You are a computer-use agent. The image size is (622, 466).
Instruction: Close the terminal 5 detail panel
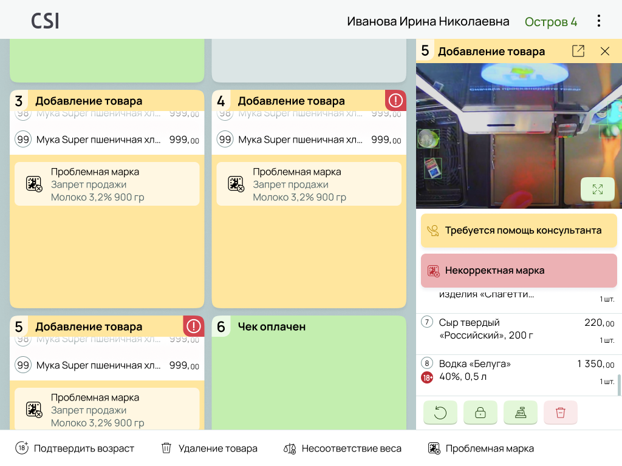click(604, 51)
